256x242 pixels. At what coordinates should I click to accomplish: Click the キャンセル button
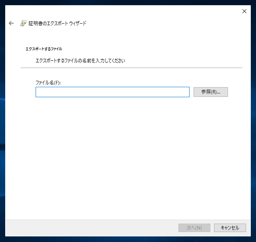[x=230, y=228]
